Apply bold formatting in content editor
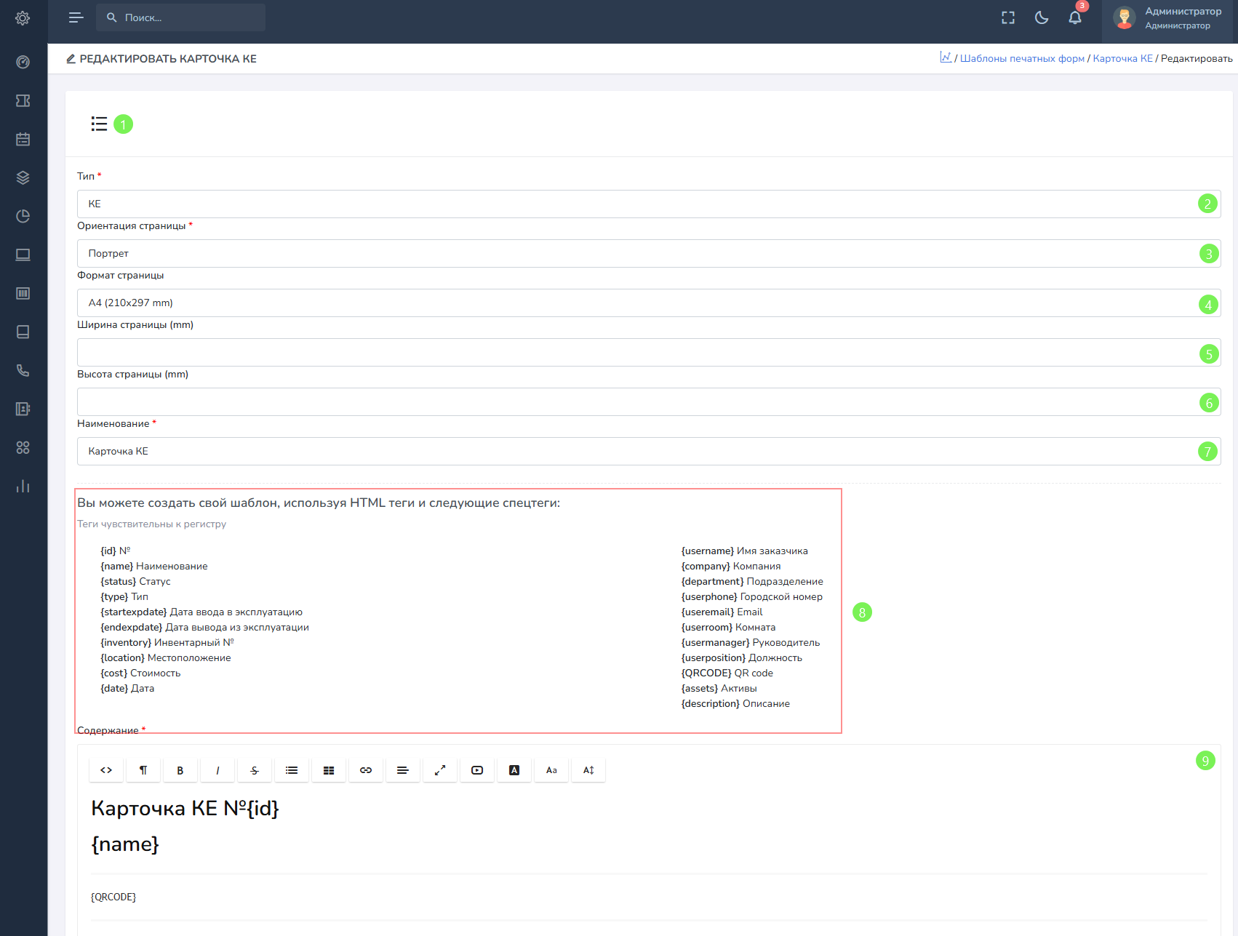The height and width of the screenshot is (936, 1238). click(180, 770)
